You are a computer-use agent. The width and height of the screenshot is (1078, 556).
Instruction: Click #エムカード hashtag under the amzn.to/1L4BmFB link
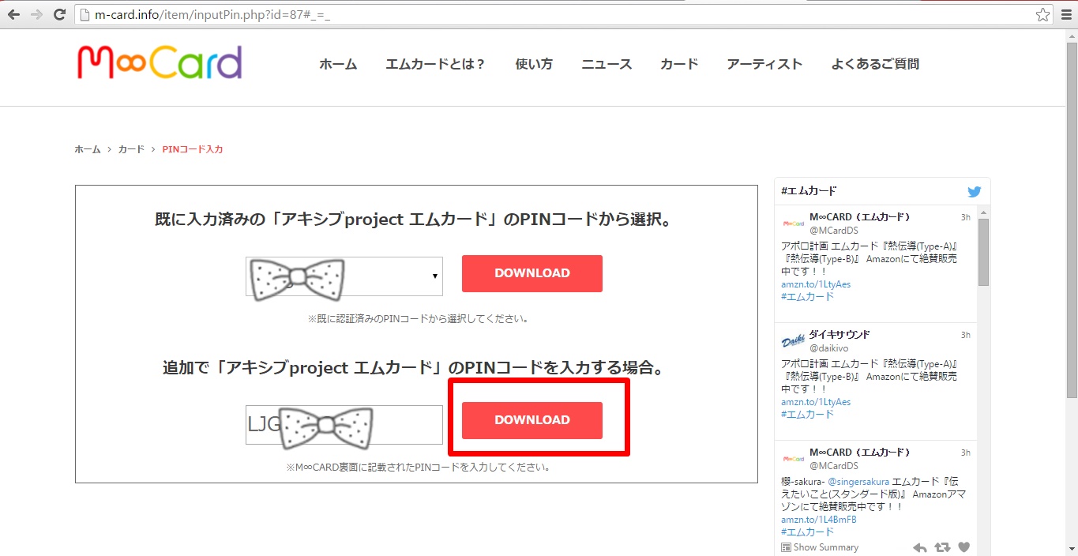point(807,532)
